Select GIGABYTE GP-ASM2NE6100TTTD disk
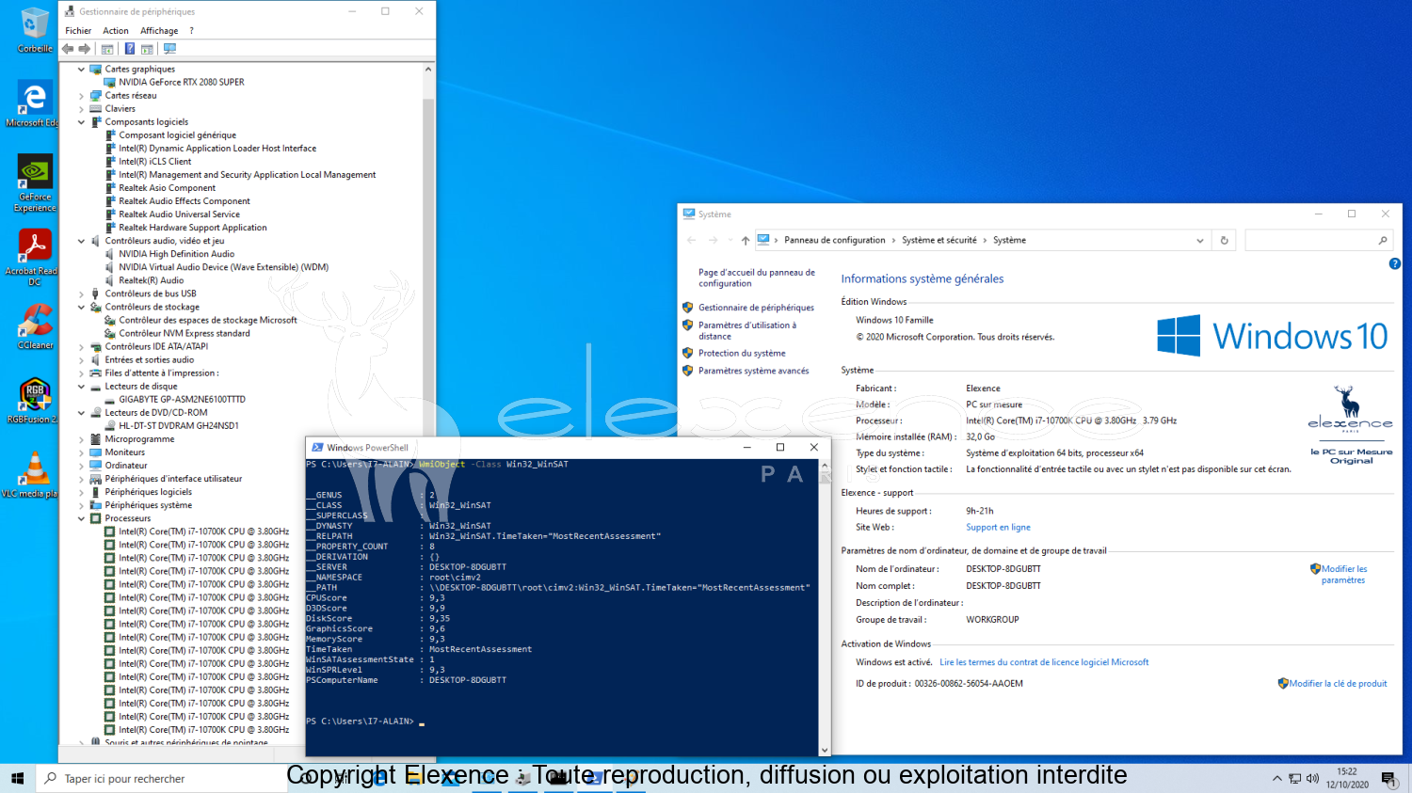 pos(182,399)
